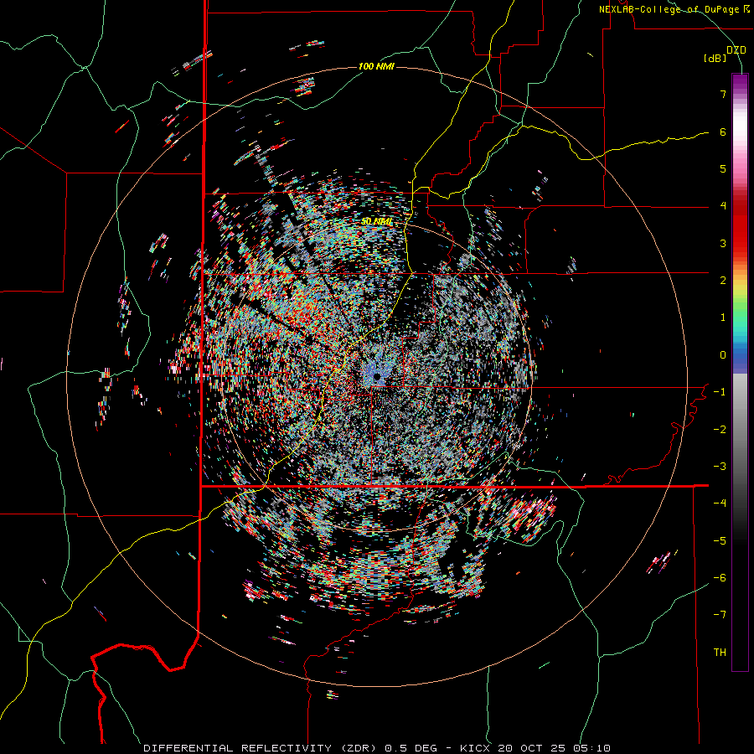754x754 pixels.
Task: Click the radar site center dot
Action: click(x=377, y=376)
